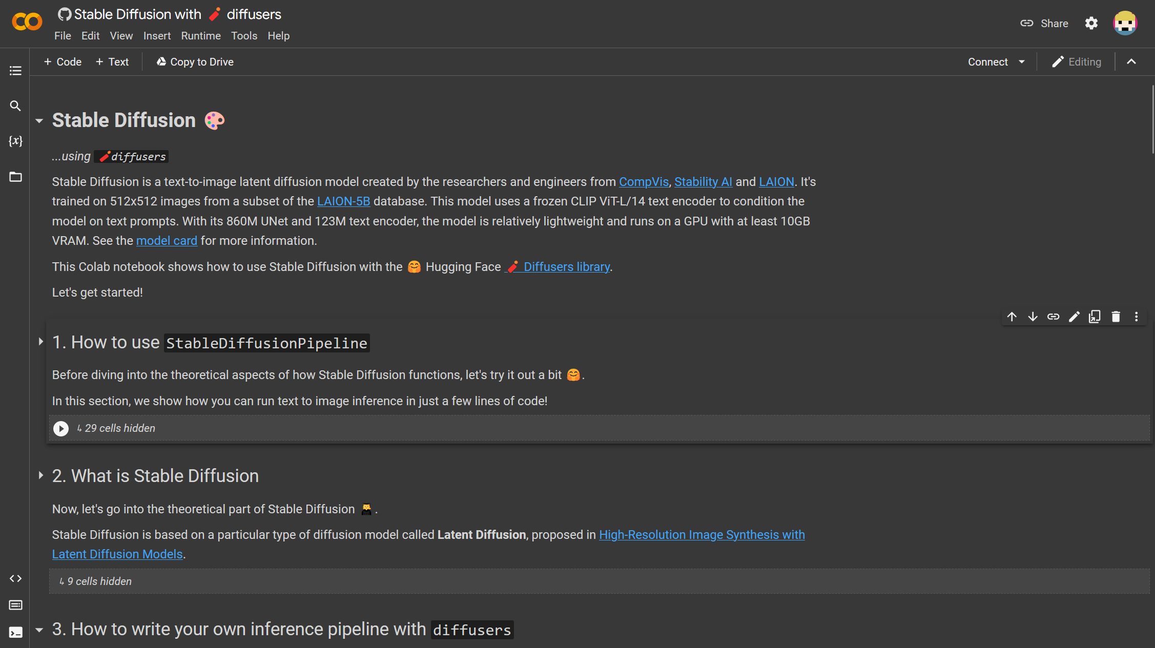Delete the cell with the trash icon
This screenshot has width=1155, height=648.
pos(1116,317)
